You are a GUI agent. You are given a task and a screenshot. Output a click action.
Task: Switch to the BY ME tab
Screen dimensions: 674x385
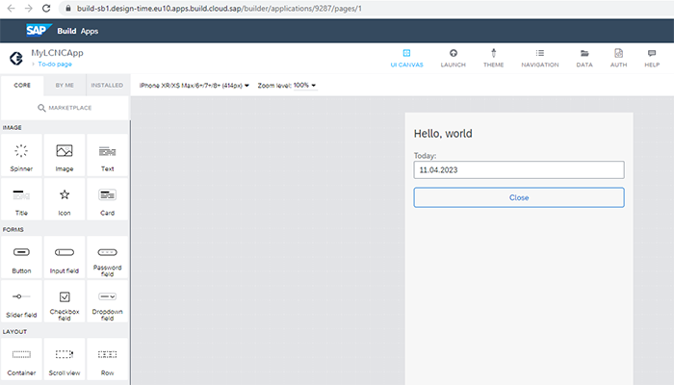pyautogui.click(x=65, y=85)
